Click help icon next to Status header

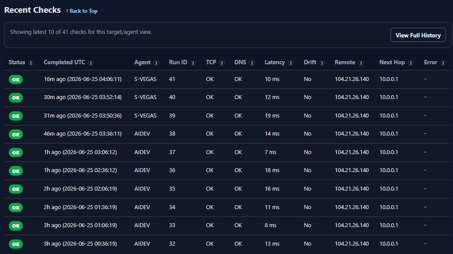coord(31,63)
